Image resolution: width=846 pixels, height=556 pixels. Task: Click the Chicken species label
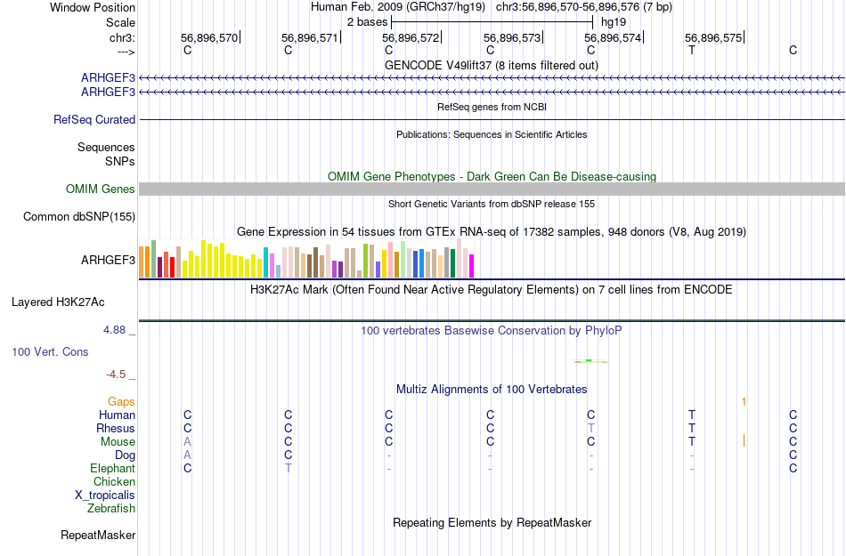[x=114, y=481]
